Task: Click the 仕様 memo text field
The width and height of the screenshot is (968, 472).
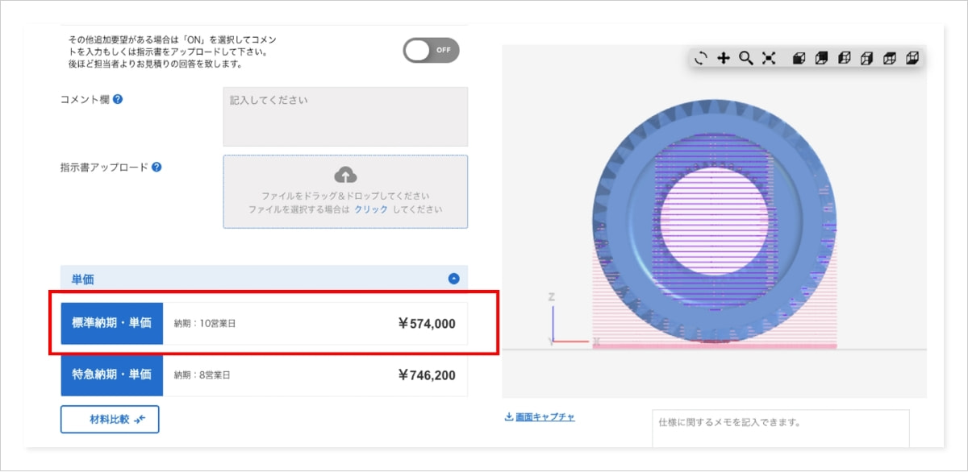Action: [779, 428]
